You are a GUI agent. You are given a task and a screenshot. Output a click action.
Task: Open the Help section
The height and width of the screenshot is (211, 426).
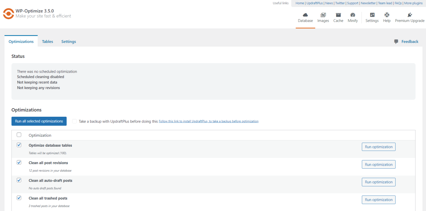point(386,17)
